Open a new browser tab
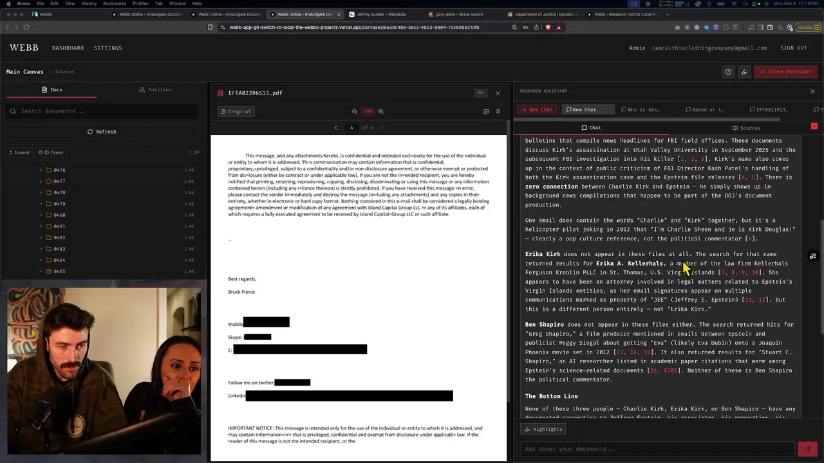This screenshot has width=824, height=463. point(668,14)
